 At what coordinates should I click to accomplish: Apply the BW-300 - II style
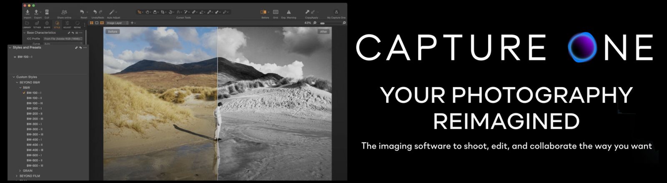point(35,129)
